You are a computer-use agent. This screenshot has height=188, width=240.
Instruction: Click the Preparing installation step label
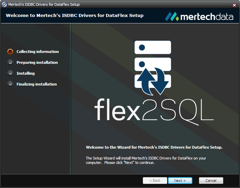tap(37, 62)
